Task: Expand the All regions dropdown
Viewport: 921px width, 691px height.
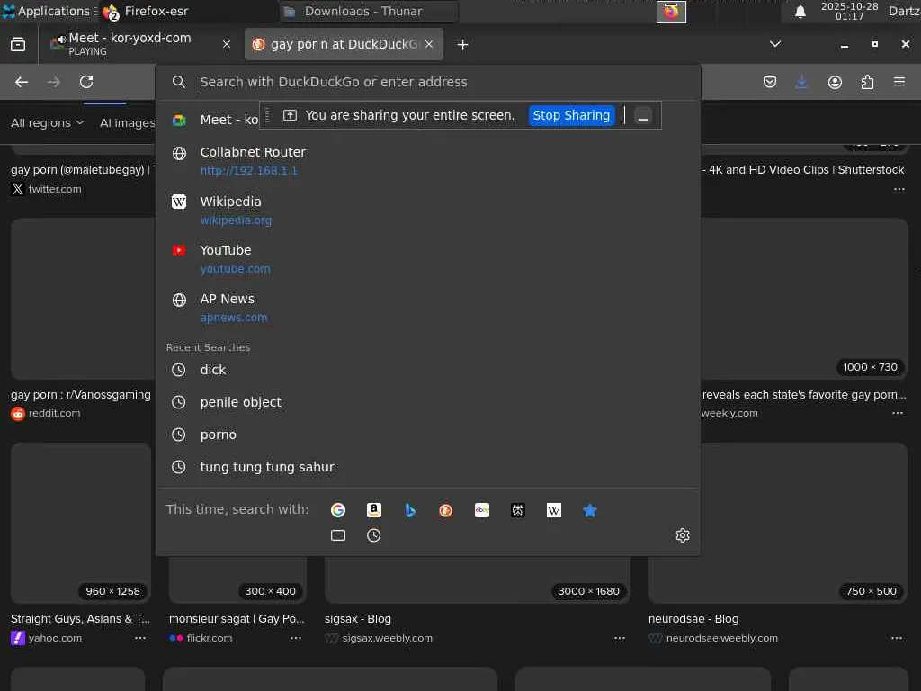Action: coord(47,122)
